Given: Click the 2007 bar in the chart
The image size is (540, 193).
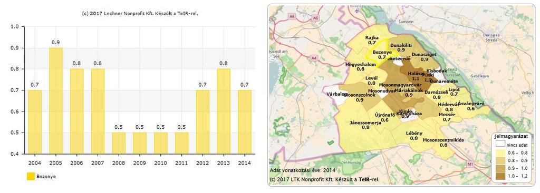Looking at the screenshot, I should (x=98, y=111).
